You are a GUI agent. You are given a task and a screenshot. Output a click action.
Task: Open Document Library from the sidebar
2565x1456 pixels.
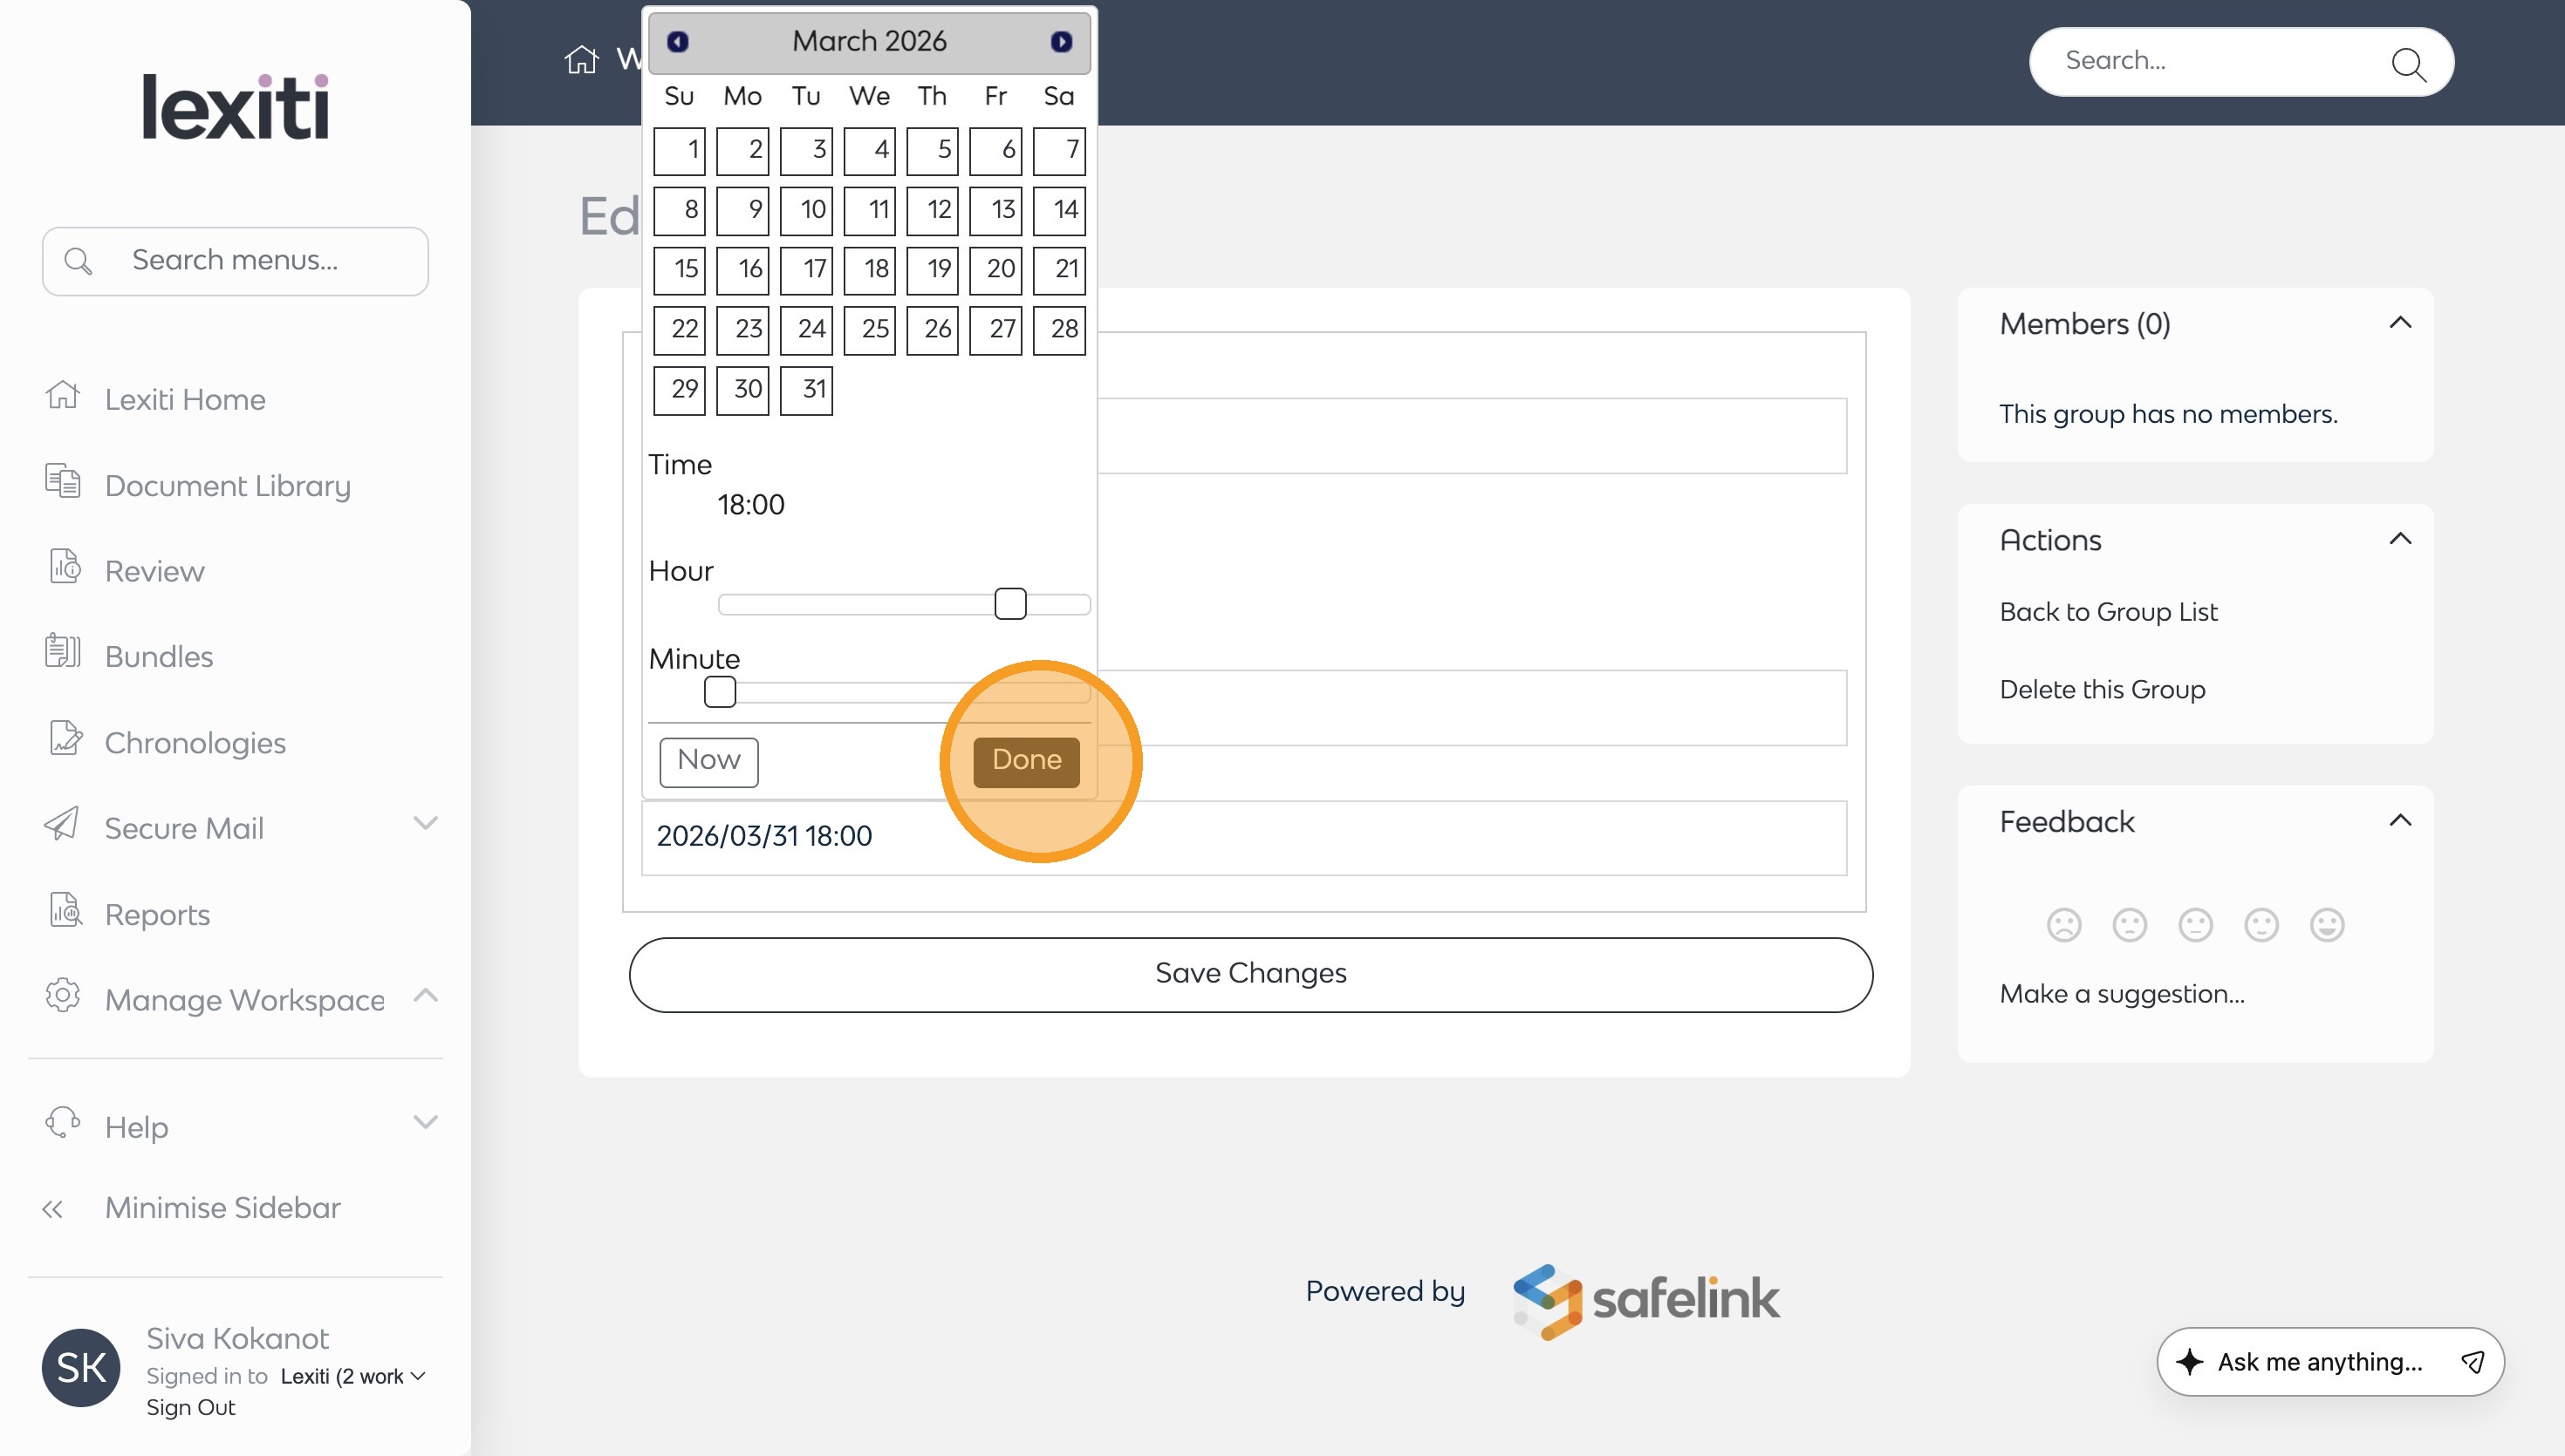pyautogui.click(x=227, y=486)
